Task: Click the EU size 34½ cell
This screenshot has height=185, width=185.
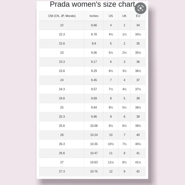Action: [x=138, y=34]
